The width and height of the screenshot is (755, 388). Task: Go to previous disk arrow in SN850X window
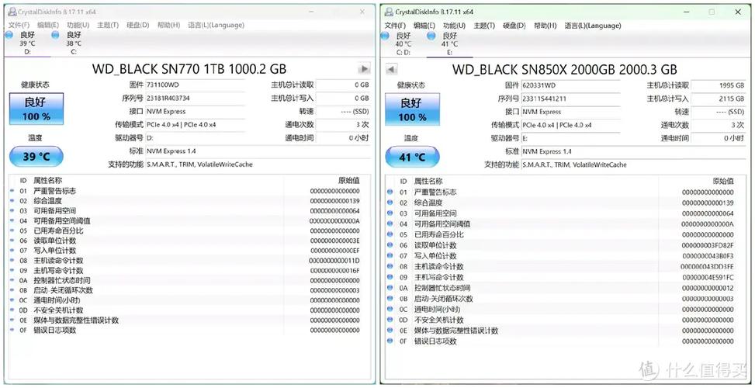tap(391, 70)
